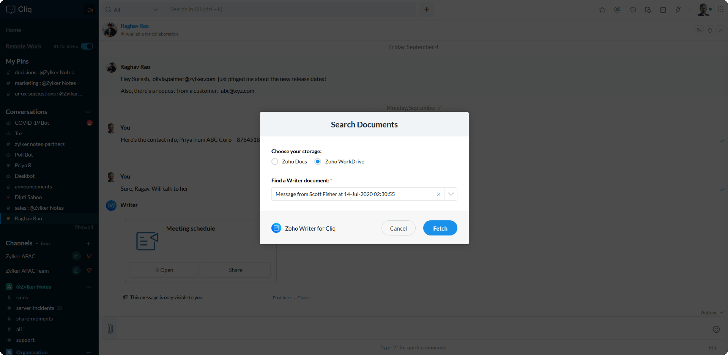
Task: Open the share-moments channel
Action: coord(49,319)
